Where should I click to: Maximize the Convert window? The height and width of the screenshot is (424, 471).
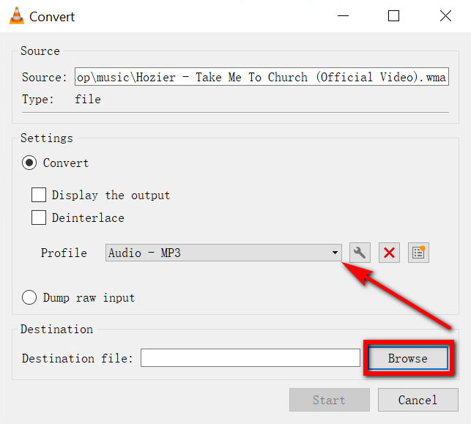click(x=393, y=16)
